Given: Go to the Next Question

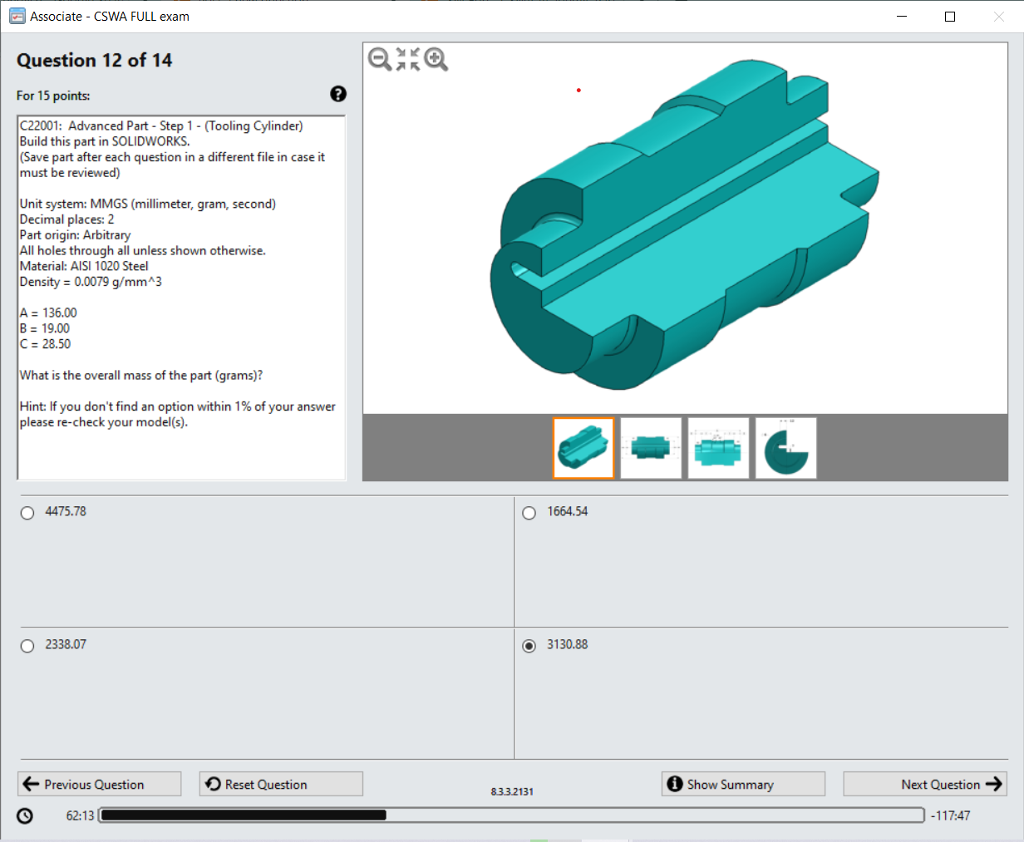Looking at the screenshot, I should click(x=924, y=783).
